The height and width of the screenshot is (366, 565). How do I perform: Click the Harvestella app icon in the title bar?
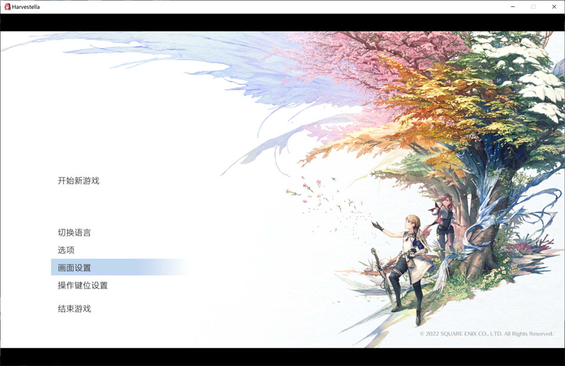coord(7,6)
